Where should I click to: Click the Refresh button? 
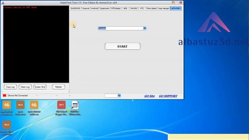click(x=58, y=87)
